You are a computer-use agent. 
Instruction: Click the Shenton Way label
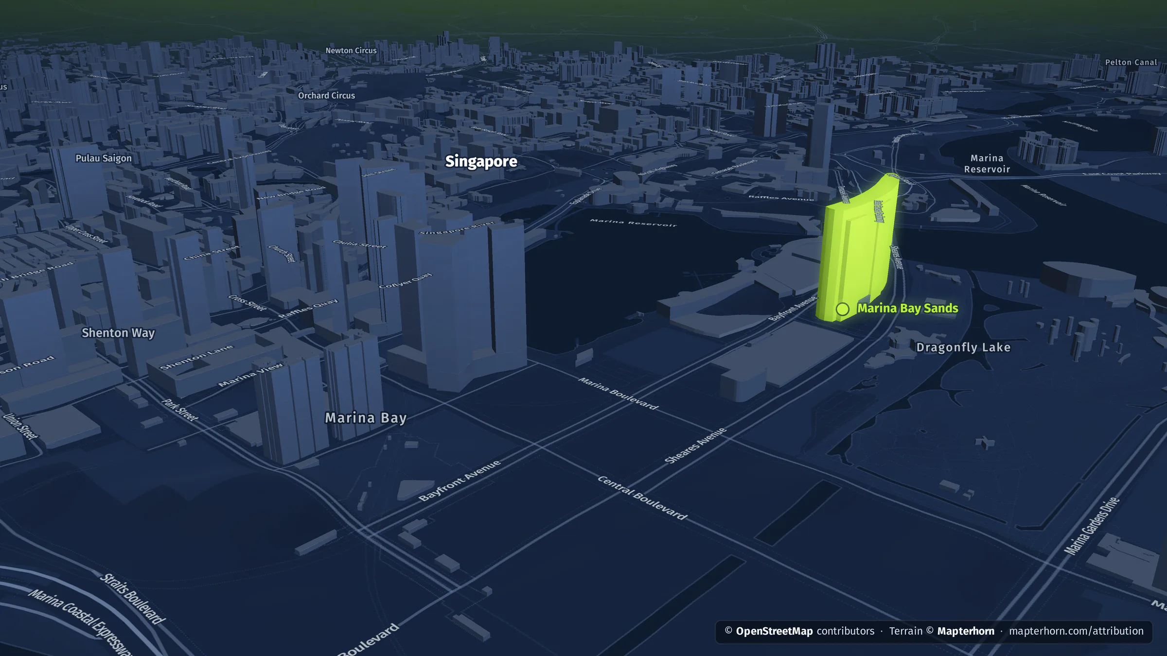118,333
